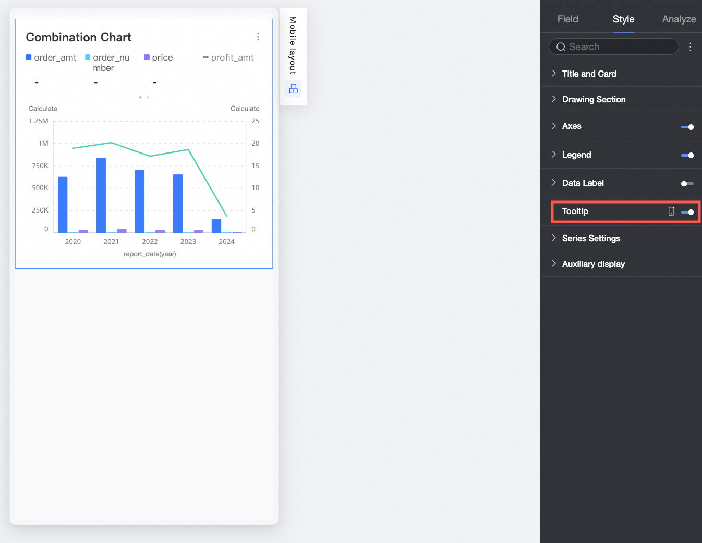Click the mobile layout lock icon

tap(293, 88)
